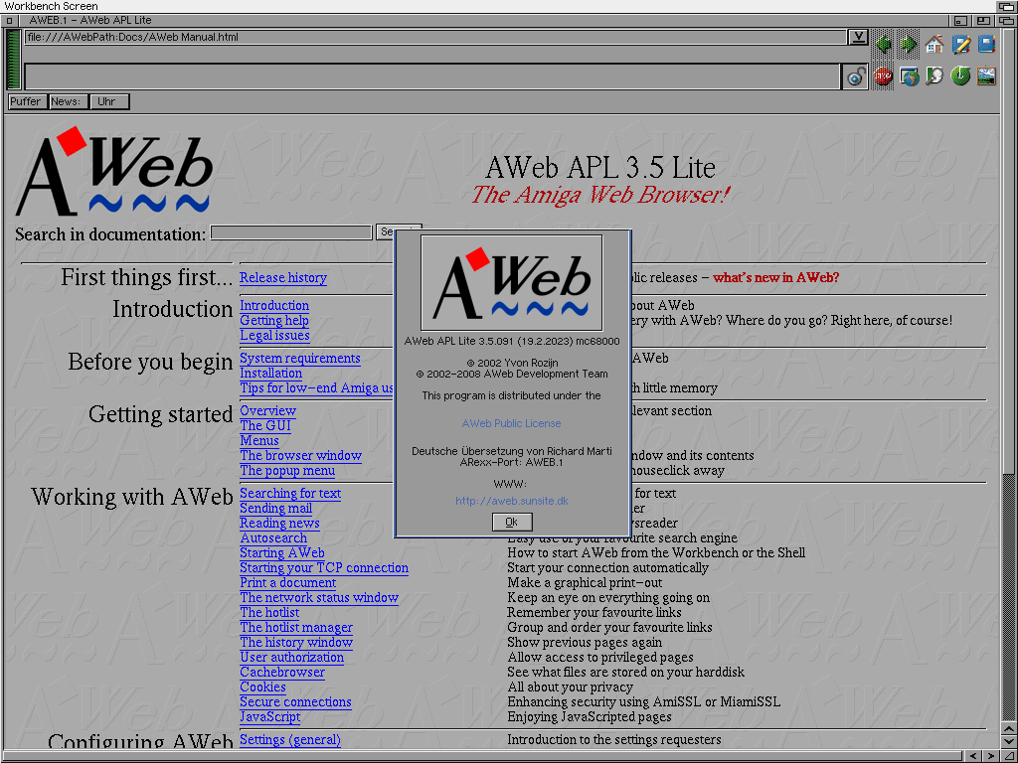Screen dimensions: 1018x763
Task: Open the JavaScript link
Action: click(x=270, y=717)
